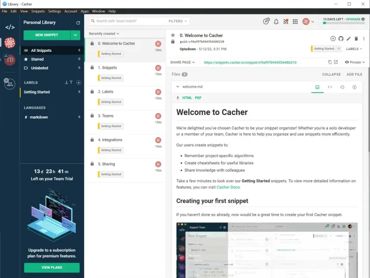The height and width of the screenshot is (278, 370).
Task: Click the Cacher code logo icon
Action: coord(10,27)
